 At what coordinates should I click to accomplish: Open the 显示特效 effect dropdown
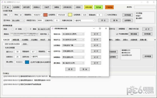(18, 20)
